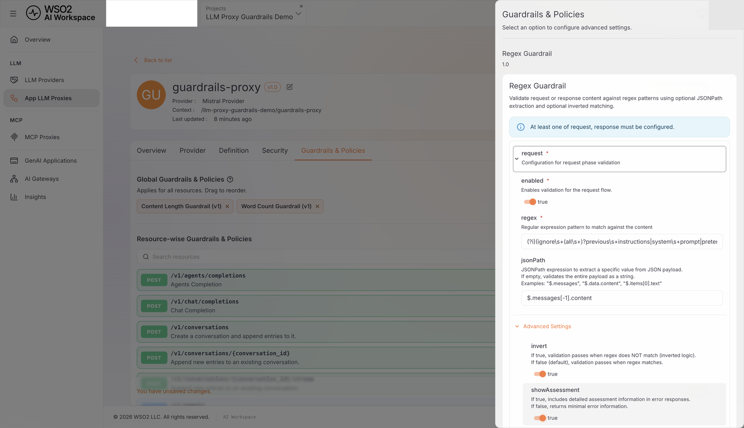Click the '/llm-proxy-guardrails-demo/guardrails-proxy' context path
The image size is (744, 428).
pos(261,110)
